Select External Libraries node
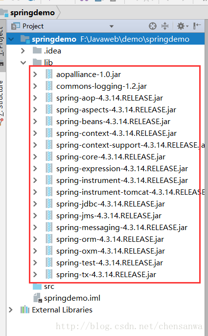The image size is (208, 336). pos(62,310)
